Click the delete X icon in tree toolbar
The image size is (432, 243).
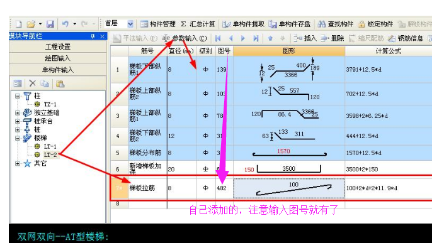pos(33,83)
